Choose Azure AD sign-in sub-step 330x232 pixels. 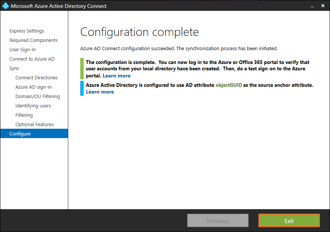[x=33, y=87]
